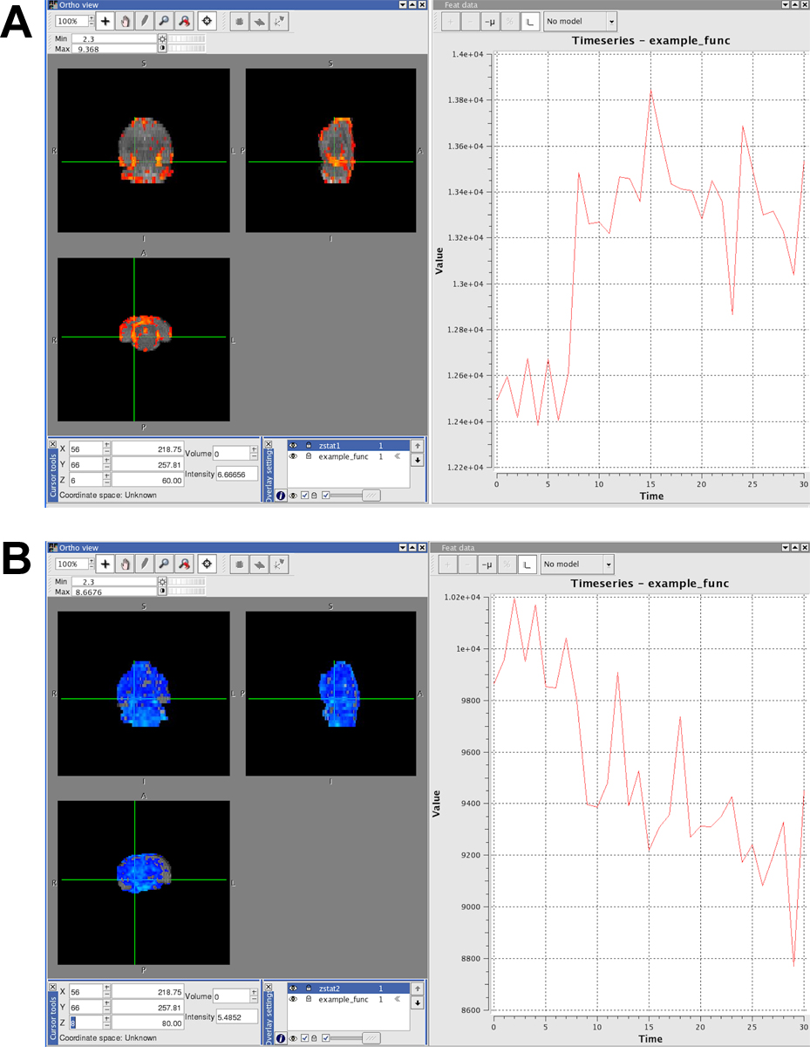
Task: Toggle visible checkbox below overlay list, panel A
Action: click(305, 495)
